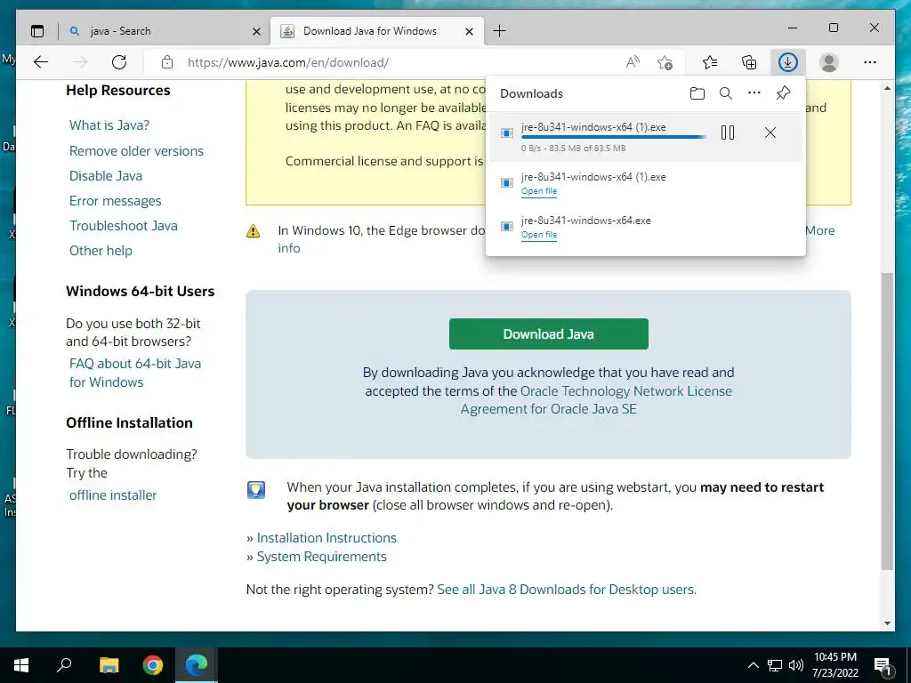This screenshot has height=683, width=911.
Task: Open the notification center icon
Action: click(883, 666)
